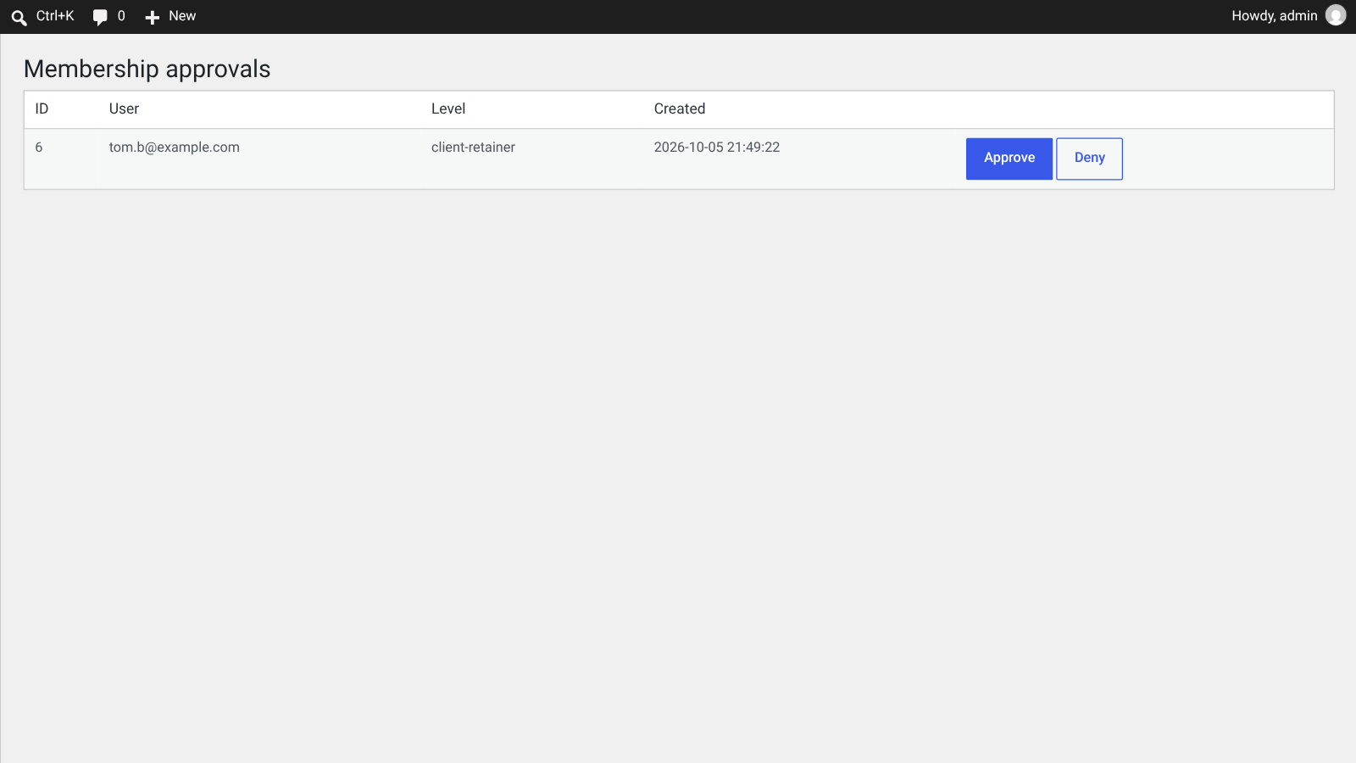Open the admin avatar icon
The width and height of the screenshot is (1356, 763).
pos(1336,15)
